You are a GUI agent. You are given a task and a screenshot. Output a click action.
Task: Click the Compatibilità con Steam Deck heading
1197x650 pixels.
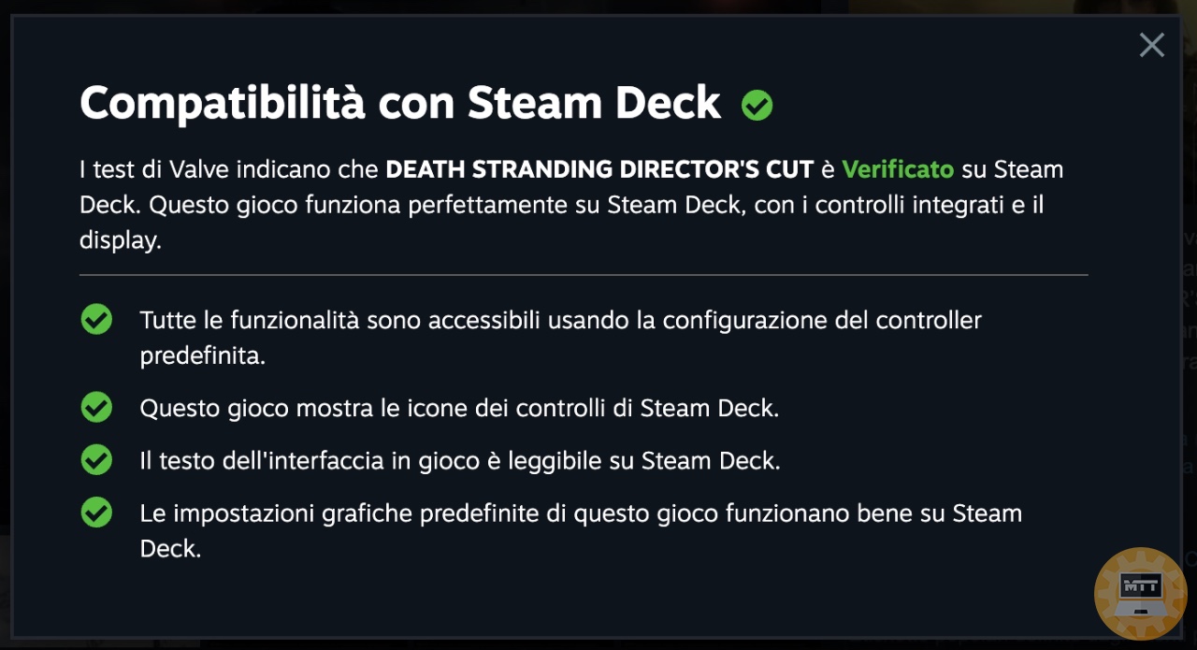(400, 103)
